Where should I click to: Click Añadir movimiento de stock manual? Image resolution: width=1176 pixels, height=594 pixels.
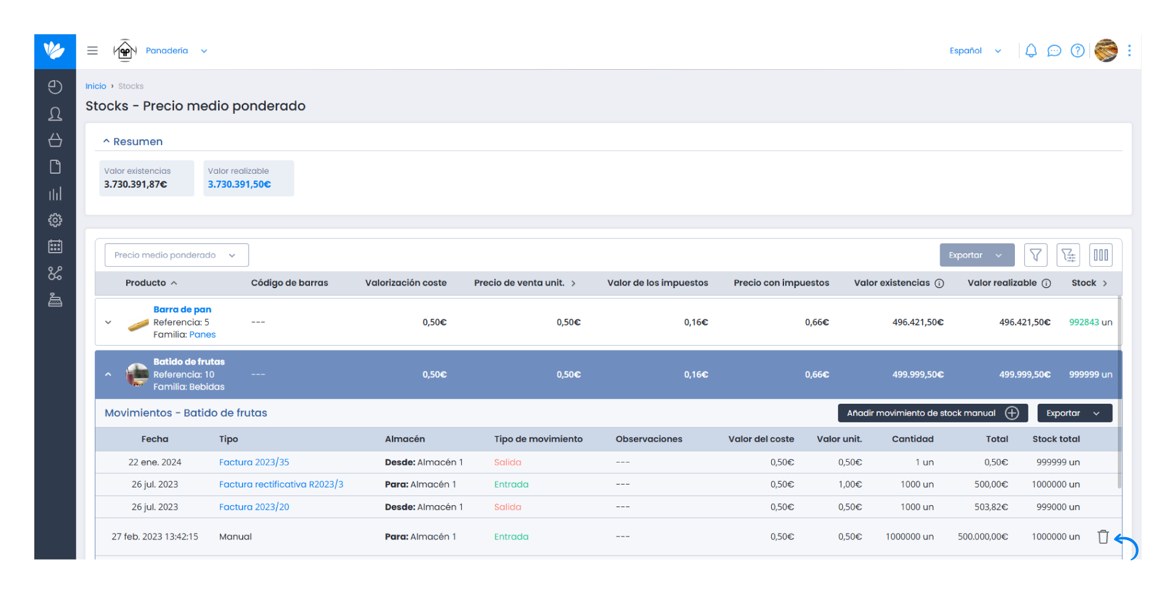(x=932, y=413)
